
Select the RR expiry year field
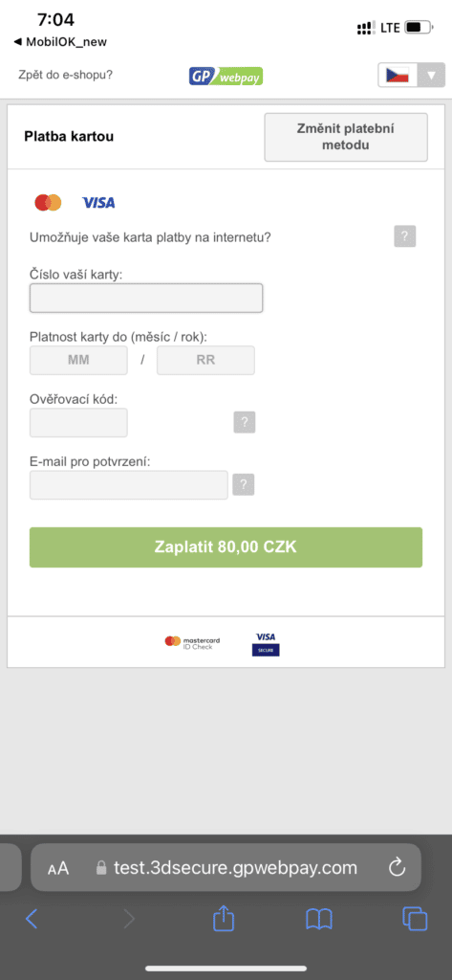[x=205, y=360]
